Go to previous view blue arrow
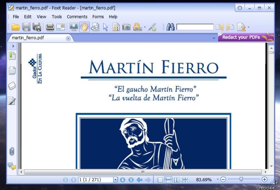The height and width of the screenshot is (190, 280). [139, 179]
